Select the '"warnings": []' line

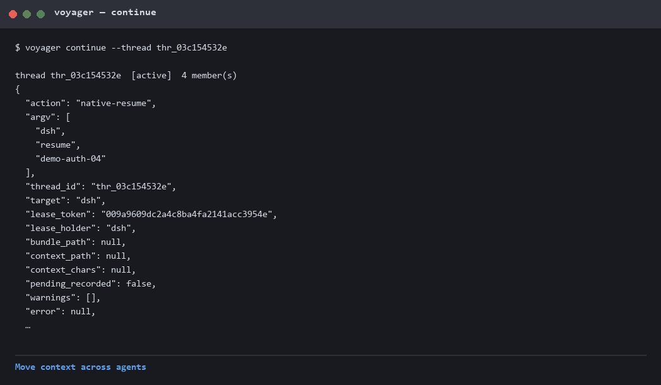click(63, 298)
